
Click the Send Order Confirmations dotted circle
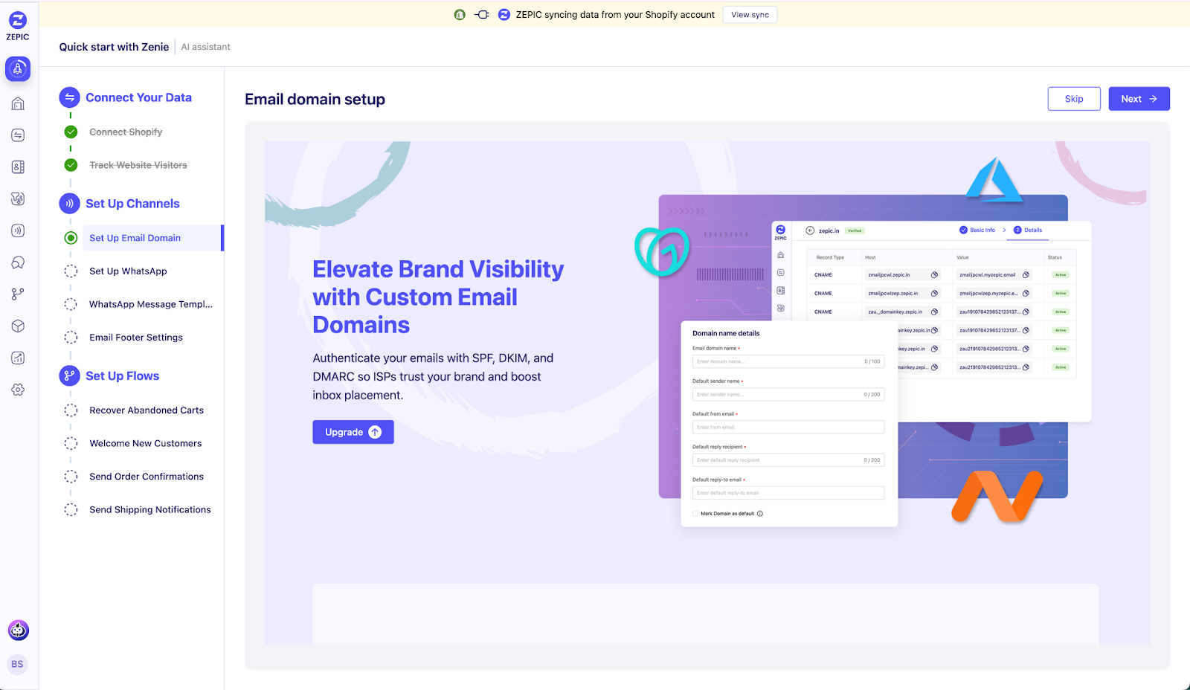point(71,477)
